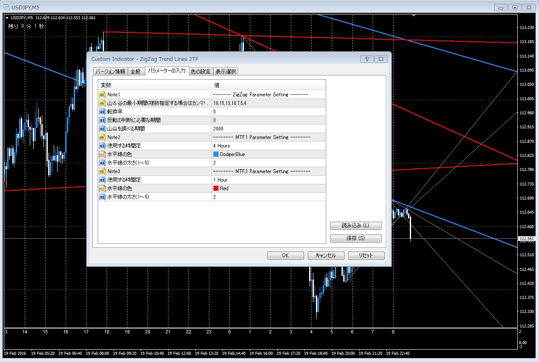Click the Note3 string type icon

(x=102, y=171)
